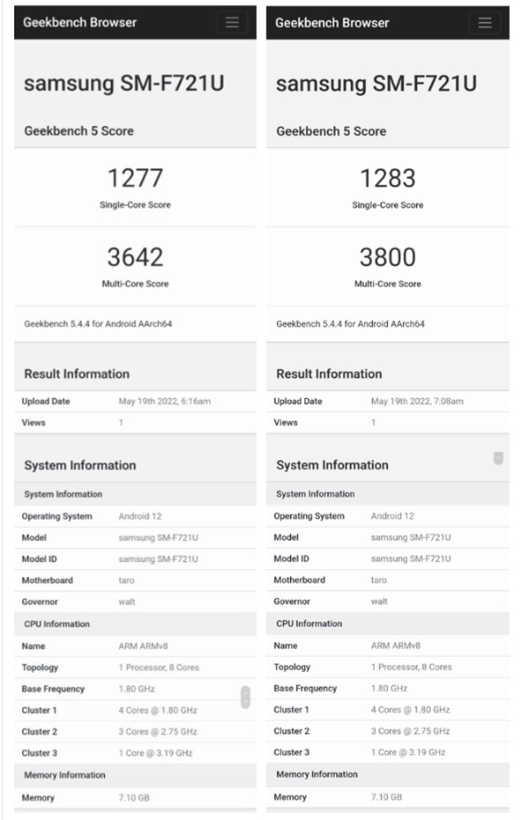This screenshot has height=820, width=529.
Task: Click Motherboard value taro in left panel
Action: (x=127, y=580)
